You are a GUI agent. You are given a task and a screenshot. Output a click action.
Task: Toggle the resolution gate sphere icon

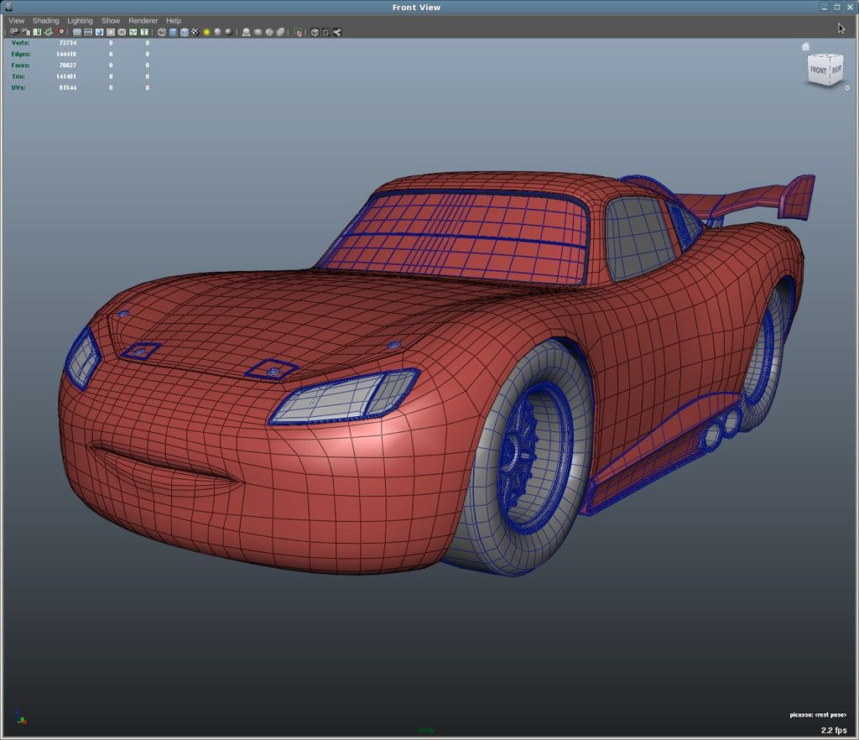(x=99, y=33)
